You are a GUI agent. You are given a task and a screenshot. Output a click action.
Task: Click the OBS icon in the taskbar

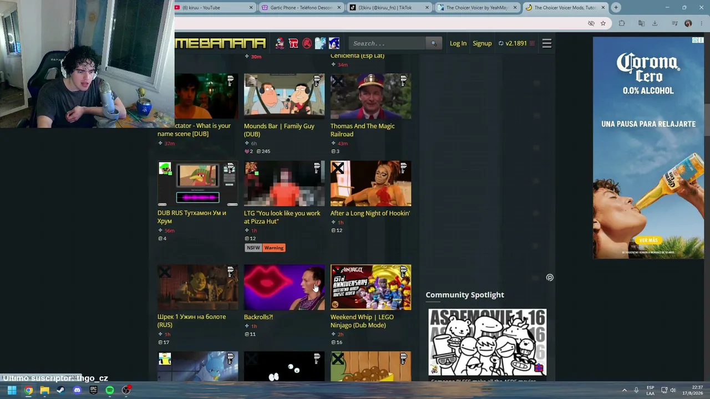coord(126,390)
